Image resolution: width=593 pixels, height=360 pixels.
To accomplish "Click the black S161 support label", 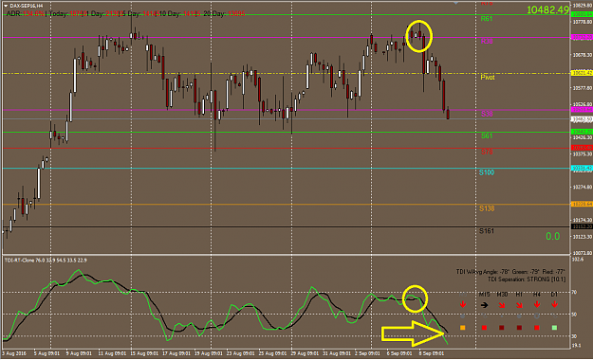I will click(x=487, y=231).
